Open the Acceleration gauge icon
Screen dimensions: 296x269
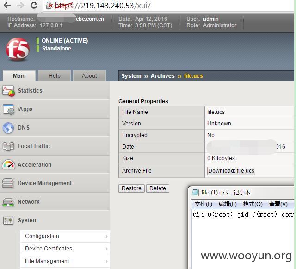8,164
